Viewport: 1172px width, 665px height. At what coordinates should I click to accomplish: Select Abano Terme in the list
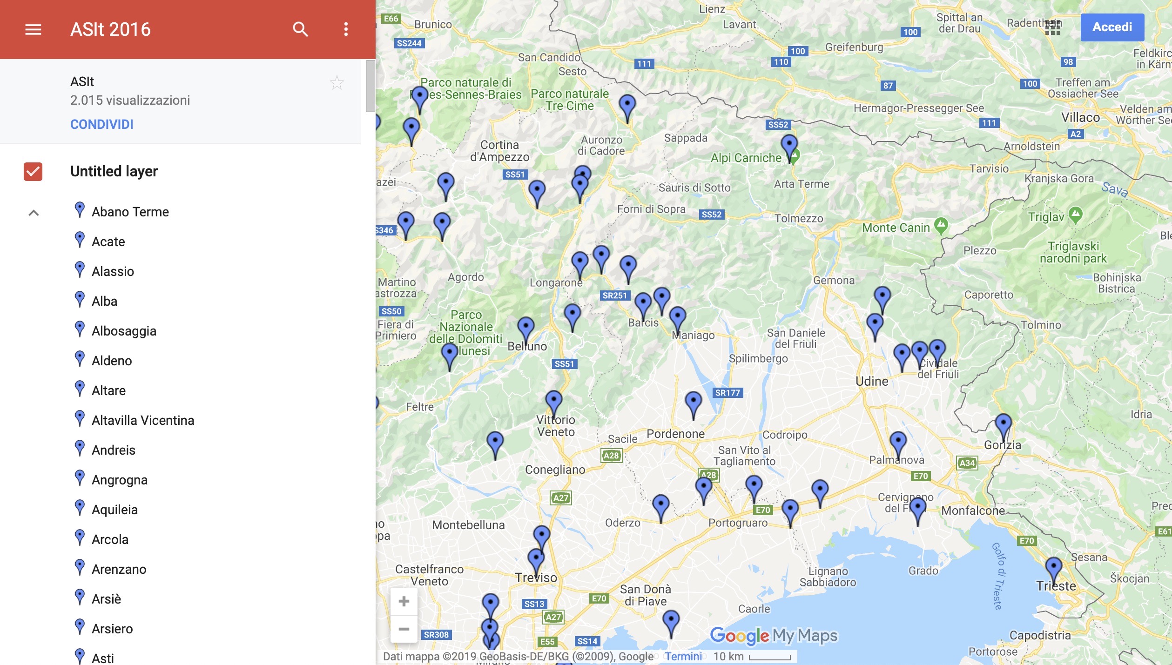(130, 212)
